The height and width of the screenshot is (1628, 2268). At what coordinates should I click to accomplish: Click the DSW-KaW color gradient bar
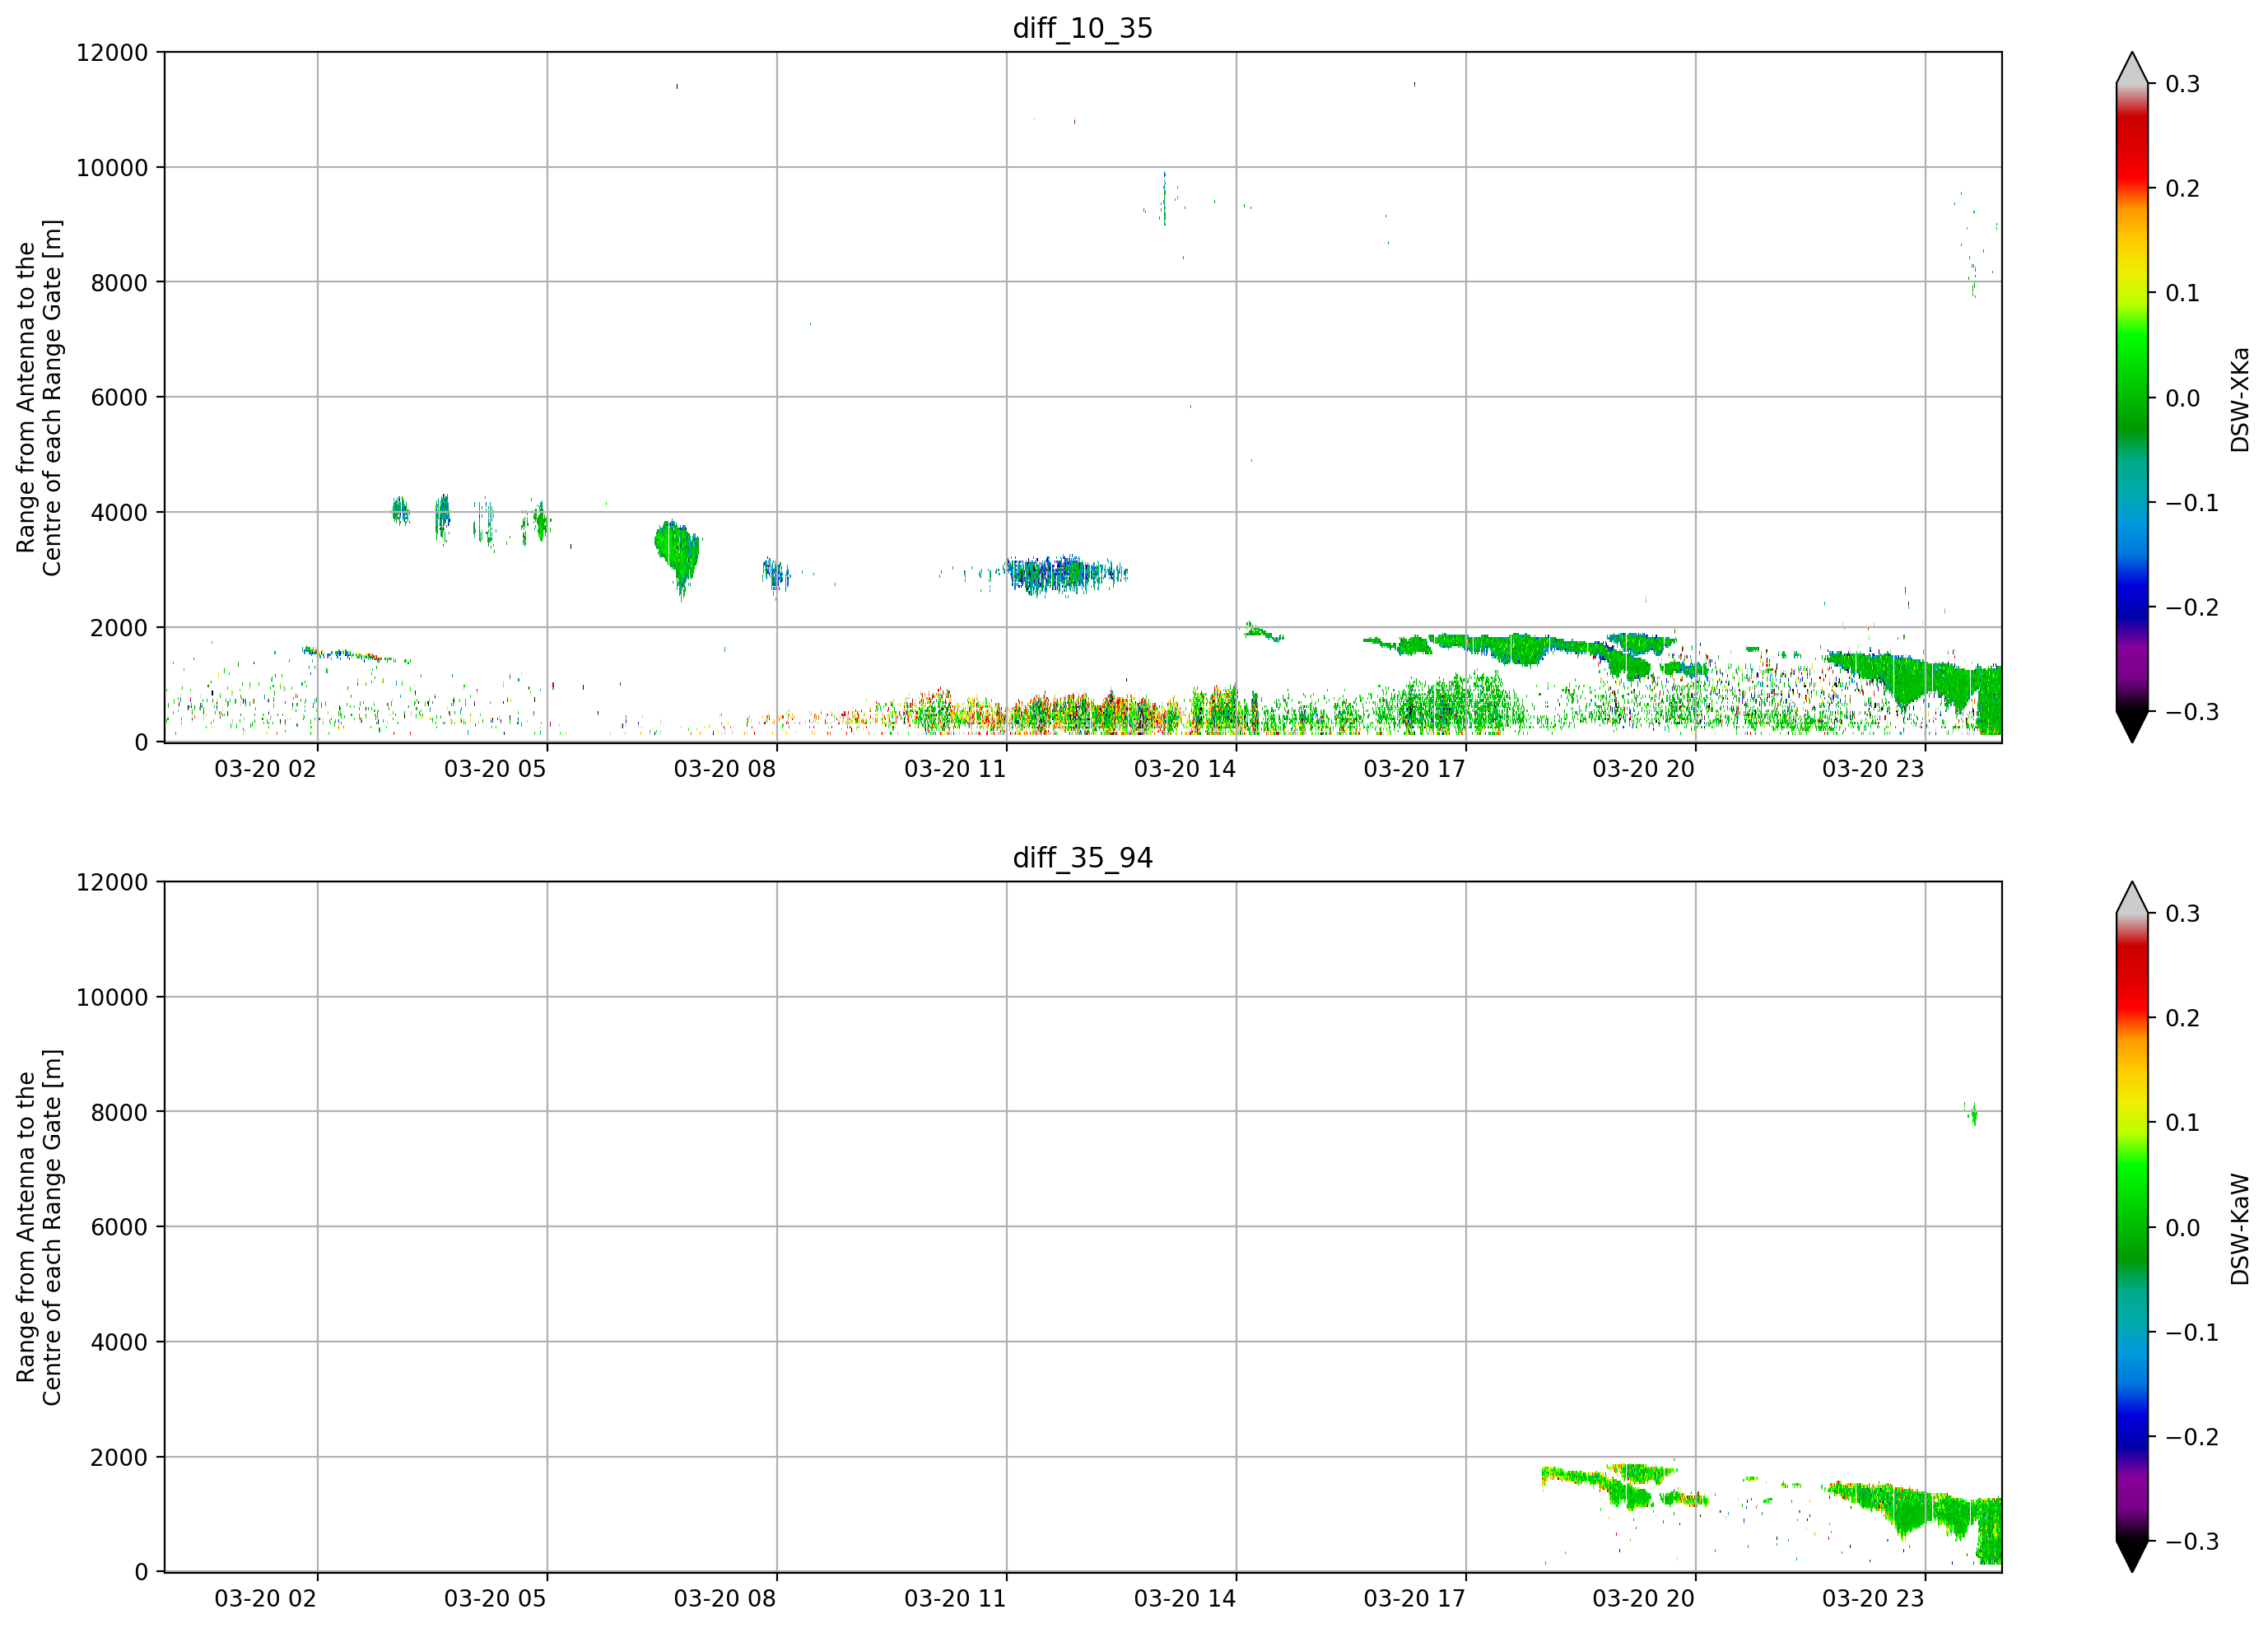click(2132, 1227)
